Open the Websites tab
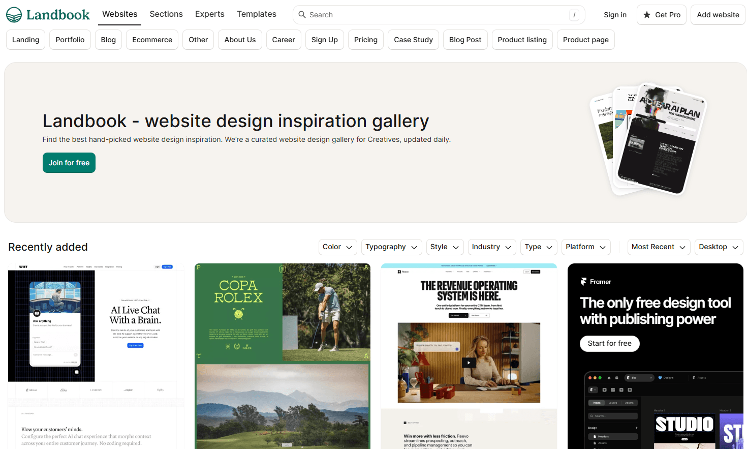 pyautogui.click(x=120, y=14)
